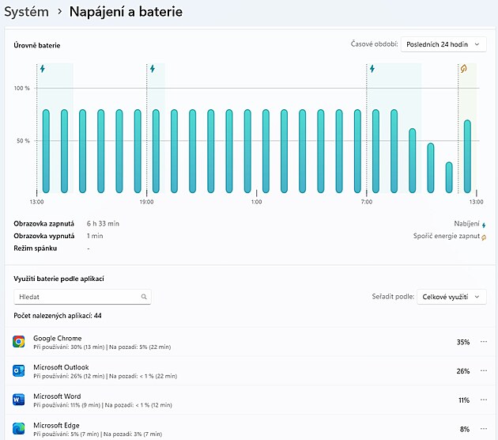Open more options for Microsoft Edge
Screen dimensions: 498x440
pyautogui.click(x=484, y=428)
